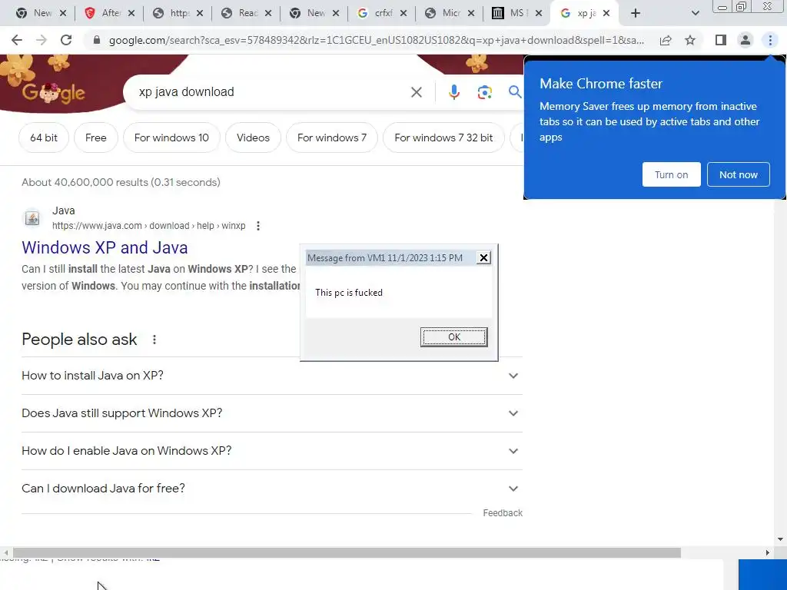
Task: Dismiss Memory Saver with Not now
Action: coord(739,174)
